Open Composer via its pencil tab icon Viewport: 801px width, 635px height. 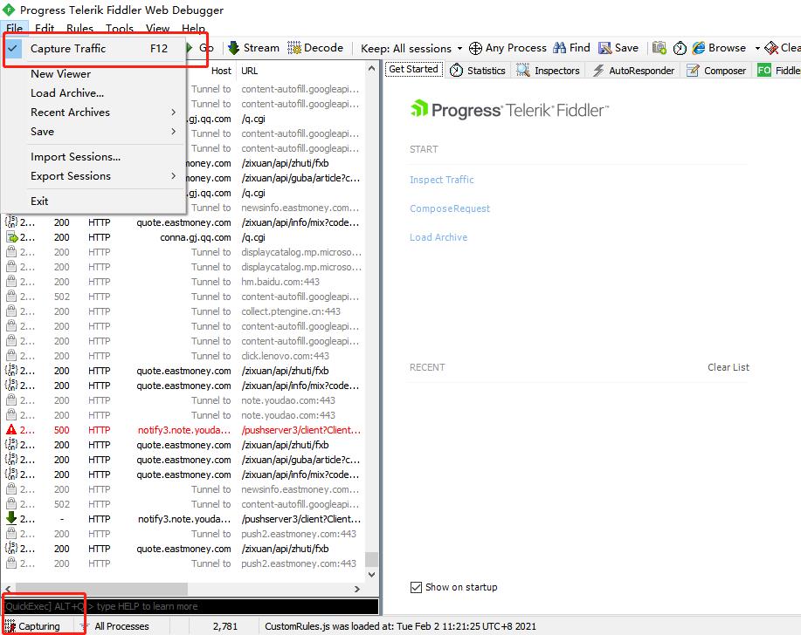(x=693, y=71)
